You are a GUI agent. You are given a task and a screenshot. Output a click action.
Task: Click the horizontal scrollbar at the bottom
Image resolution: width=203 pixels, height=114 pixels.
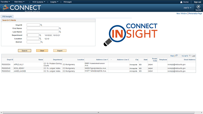click(x=99, y=113)
